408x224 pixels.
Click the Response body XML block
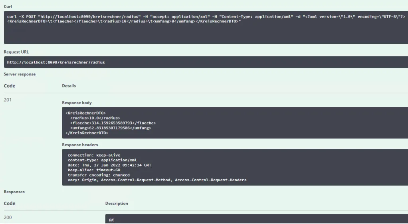point(235,123)
